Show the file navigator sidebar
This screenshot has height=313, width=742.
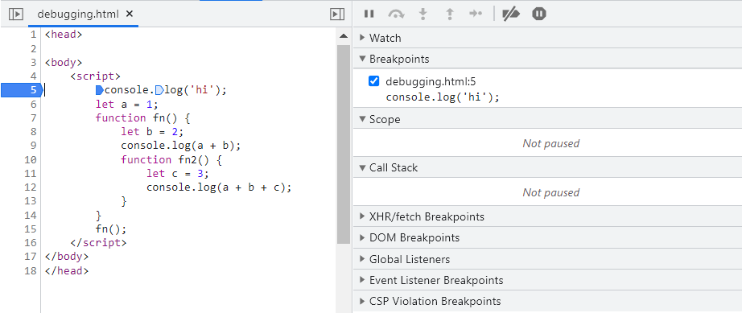[16, 14]
